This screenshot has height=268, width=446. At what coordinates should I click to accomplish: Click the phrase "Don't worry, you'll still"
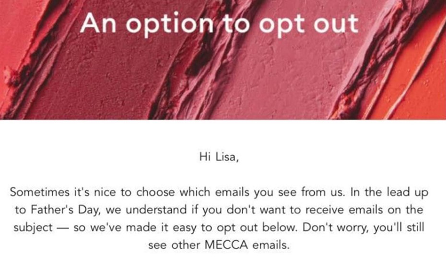(363, 228)
